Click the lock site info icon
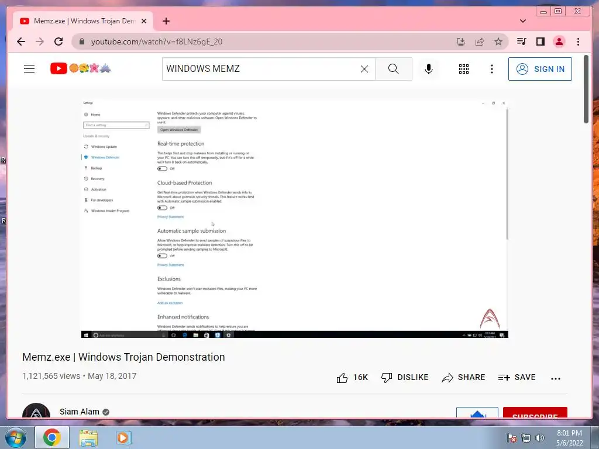599x449 pixels. click(x=81, y=42)
